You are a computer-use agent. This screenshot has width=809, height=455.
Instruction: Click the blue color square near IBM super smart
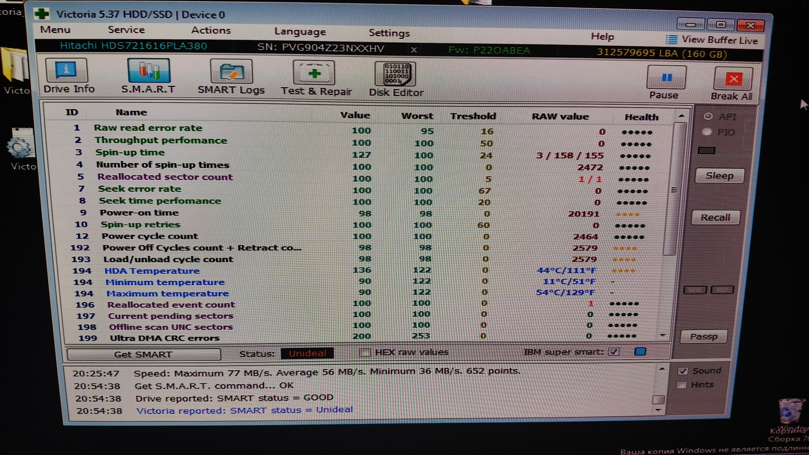tap(640, 352)
